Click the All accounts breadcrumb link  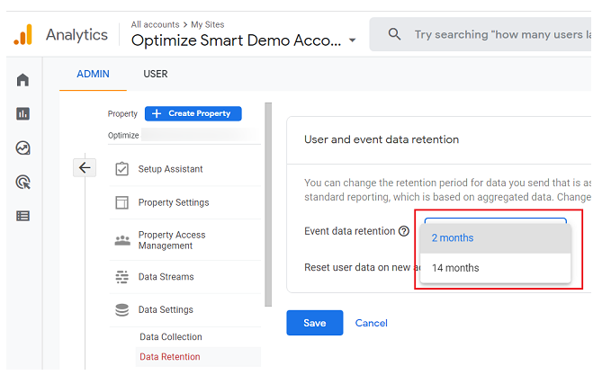click(x=155, y=24)
